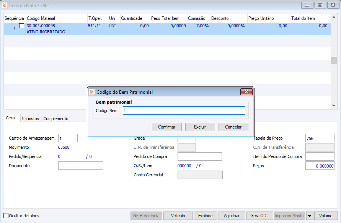Screen dimensions: 341x223
Task: Click the Total do Item column header
Action: [x=310, y=18]
